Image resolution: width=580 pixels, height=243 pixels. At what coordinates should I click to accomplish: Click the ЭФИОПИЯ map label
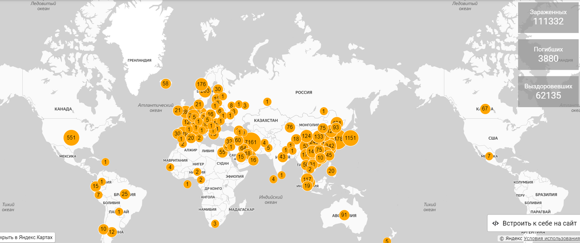pyautogui.click(x=234, y=177)
